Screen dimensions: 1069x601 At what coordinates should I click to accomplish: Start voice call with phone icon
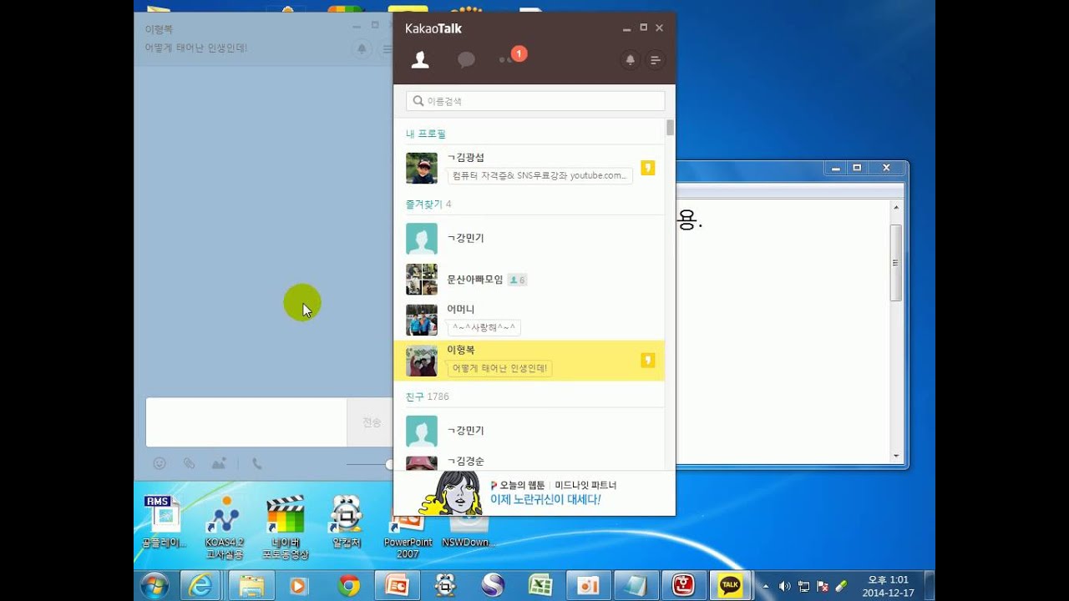pos(257,463)
